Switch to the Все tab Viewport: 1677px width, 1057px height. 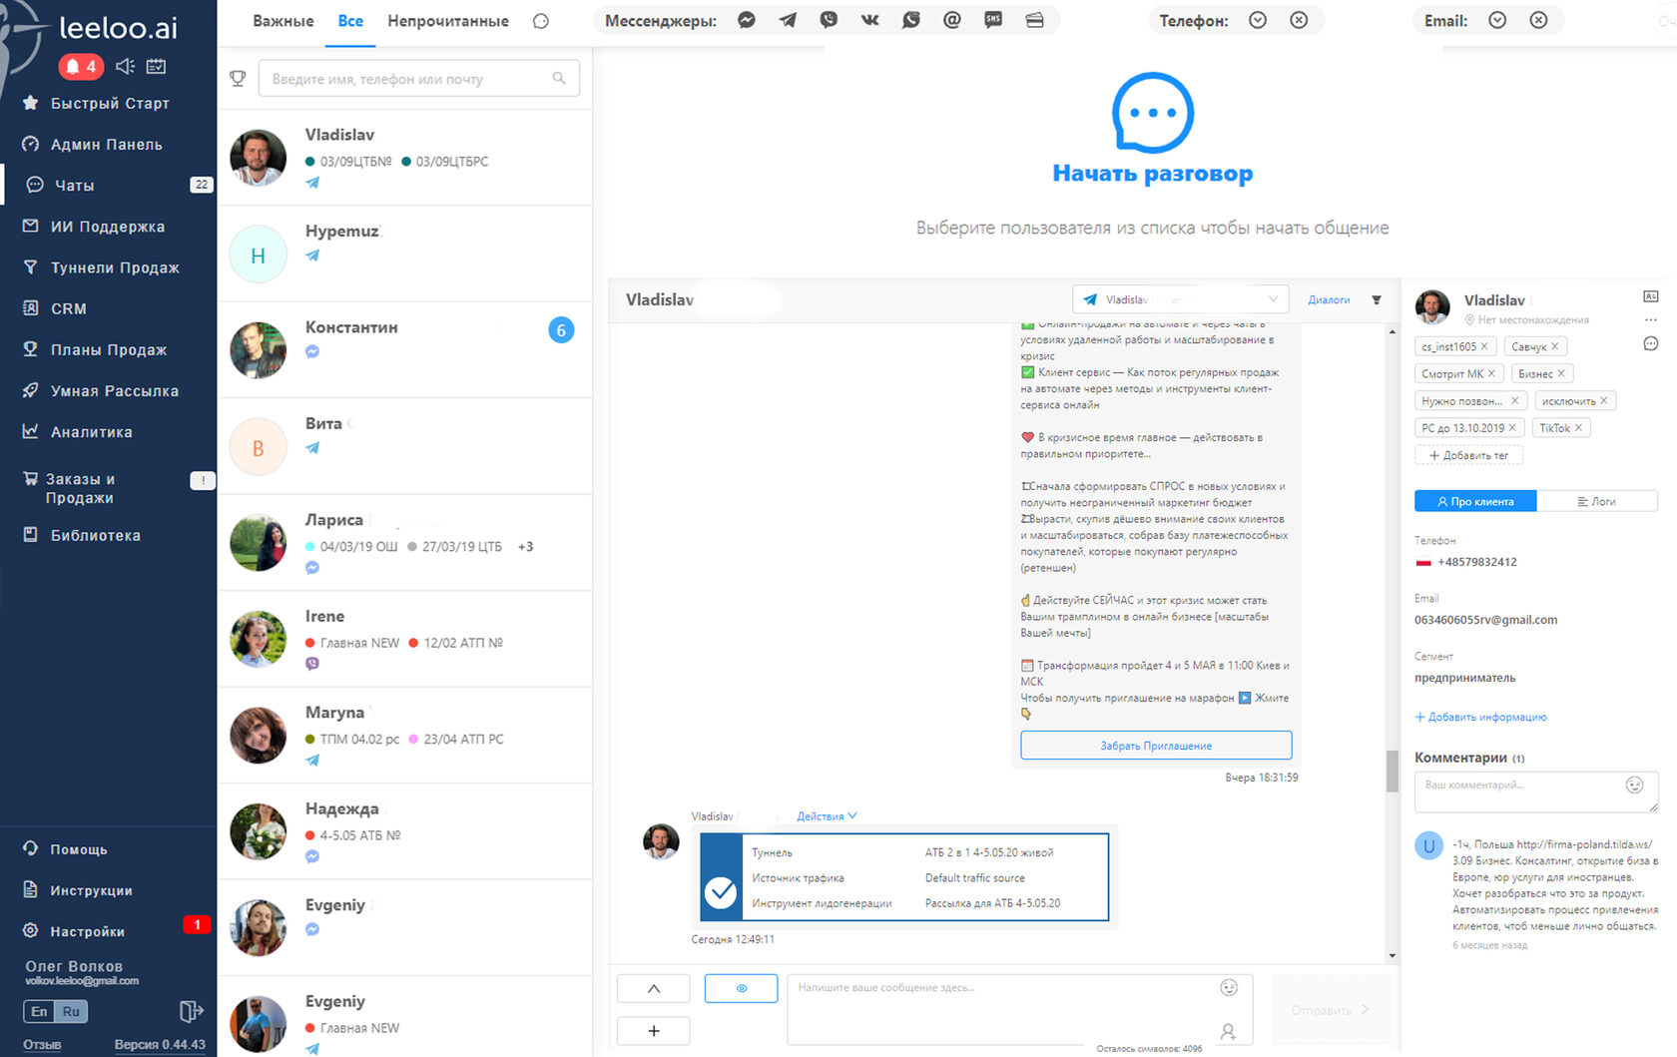350,21
